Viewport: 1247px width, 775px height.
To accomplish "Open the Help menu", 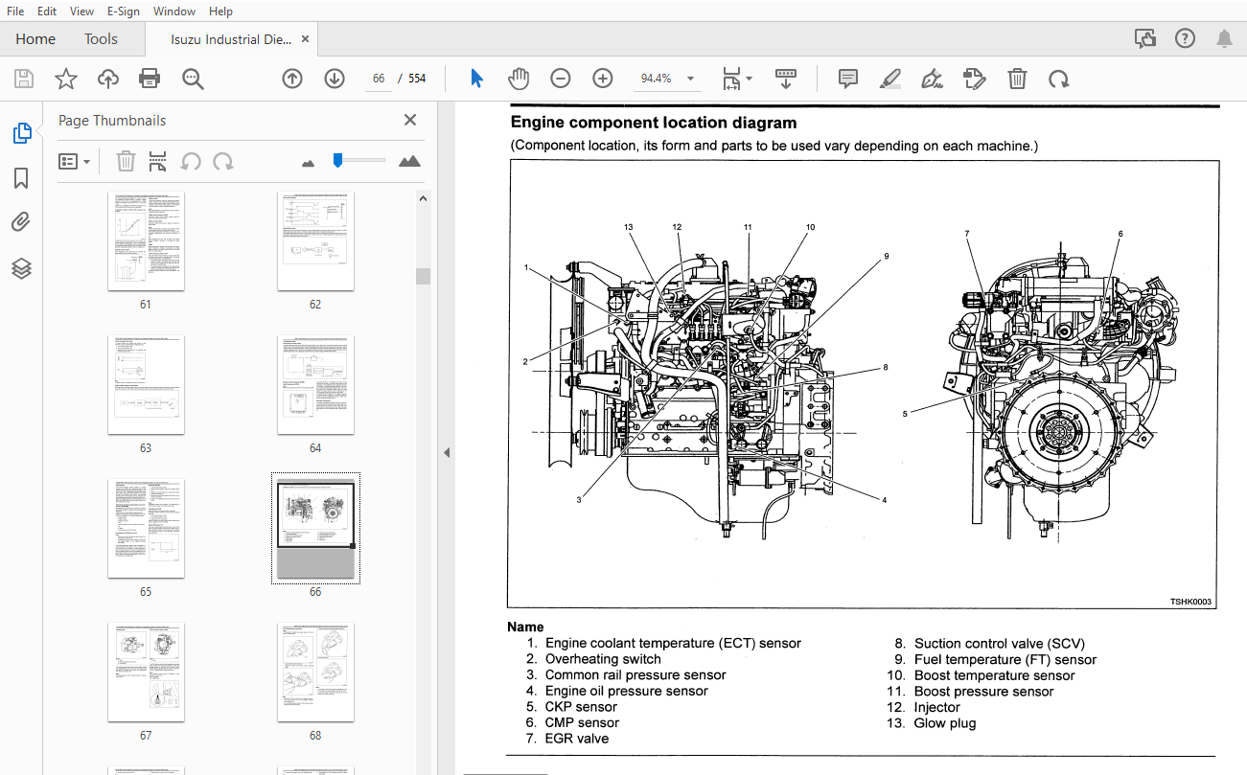I will tap(220, 11).
